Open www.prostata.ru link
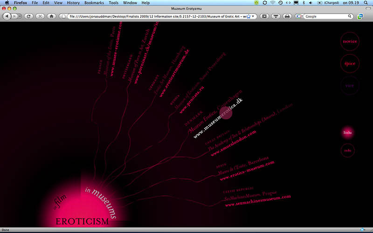 192,100
